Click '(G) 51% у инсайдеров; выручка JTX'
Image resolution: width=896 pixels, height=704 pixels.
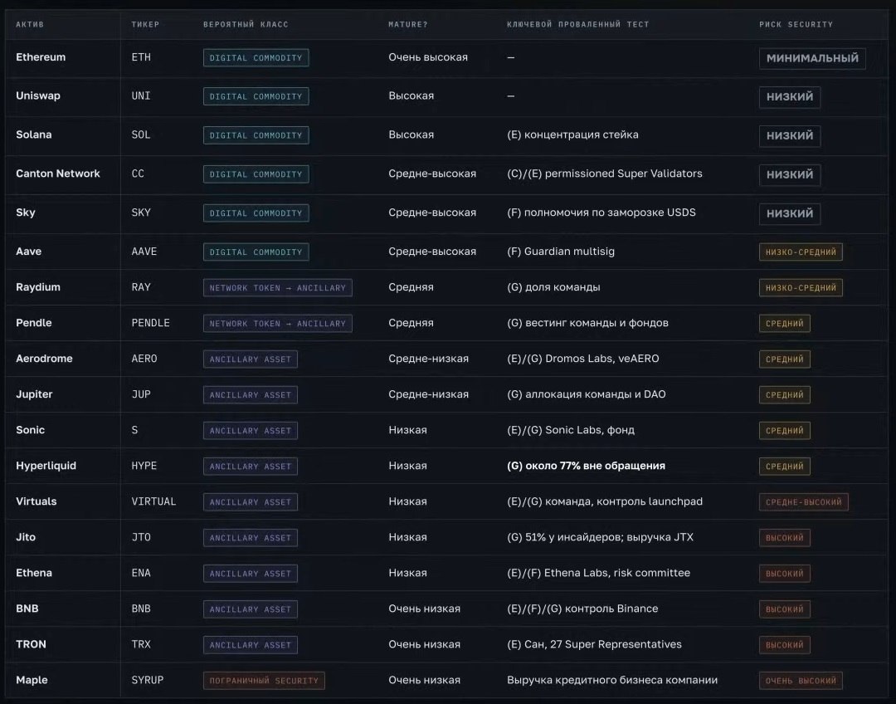(600, 538)
